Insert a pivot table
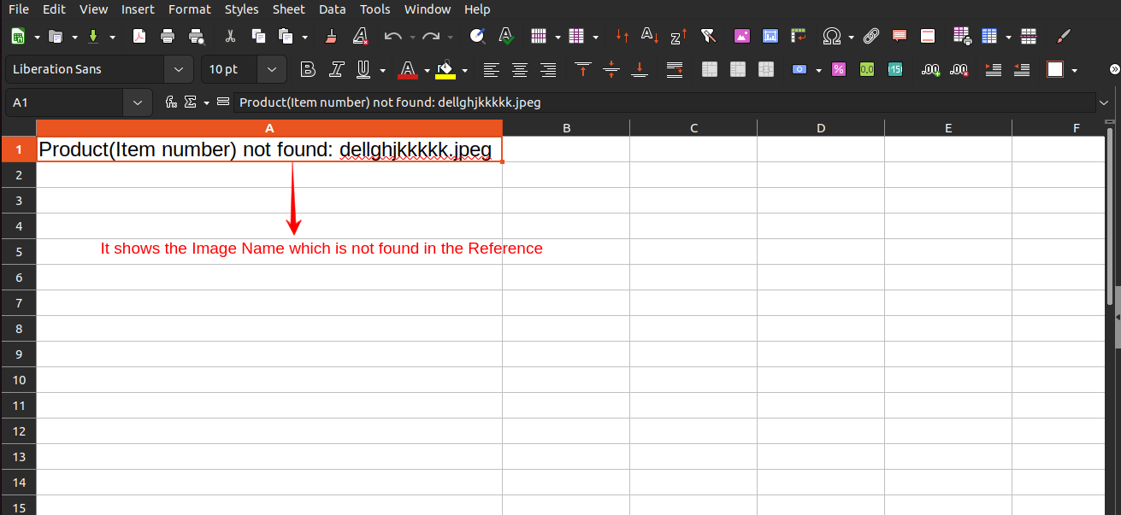This screenshot has width=1121, height=515. (798, 35)
